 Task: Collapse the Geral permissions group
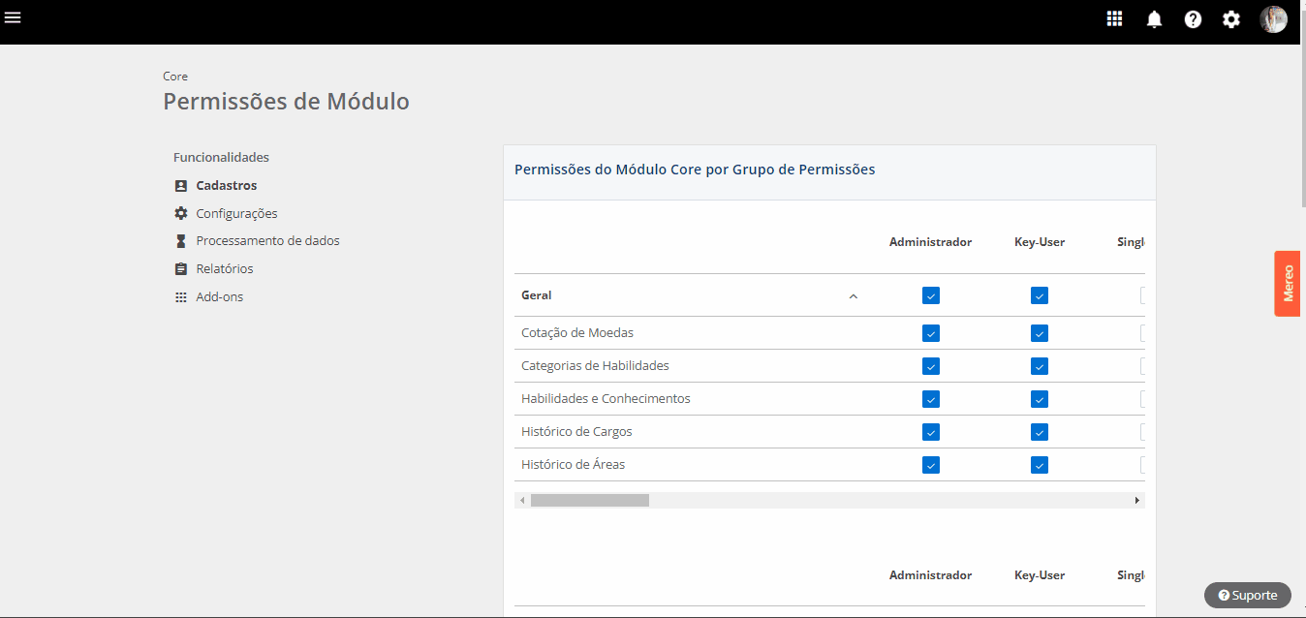[853, 296]
